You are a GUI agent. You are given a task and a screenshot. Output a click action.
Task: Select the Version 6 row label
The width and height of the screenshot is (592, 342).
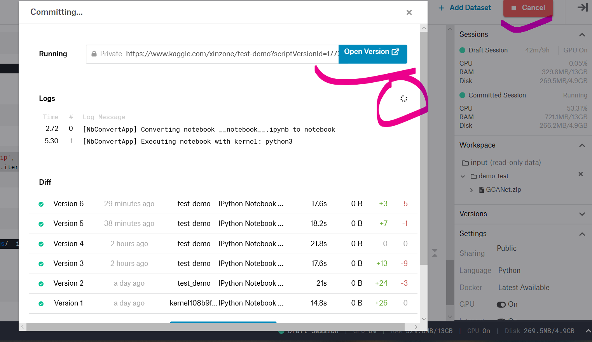click(68, 204)
